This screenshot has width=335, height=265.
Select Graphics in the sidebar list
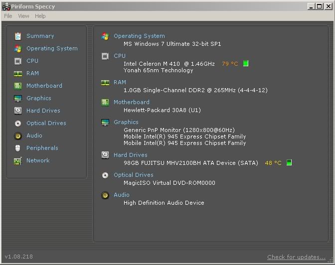tap(39, 98)
